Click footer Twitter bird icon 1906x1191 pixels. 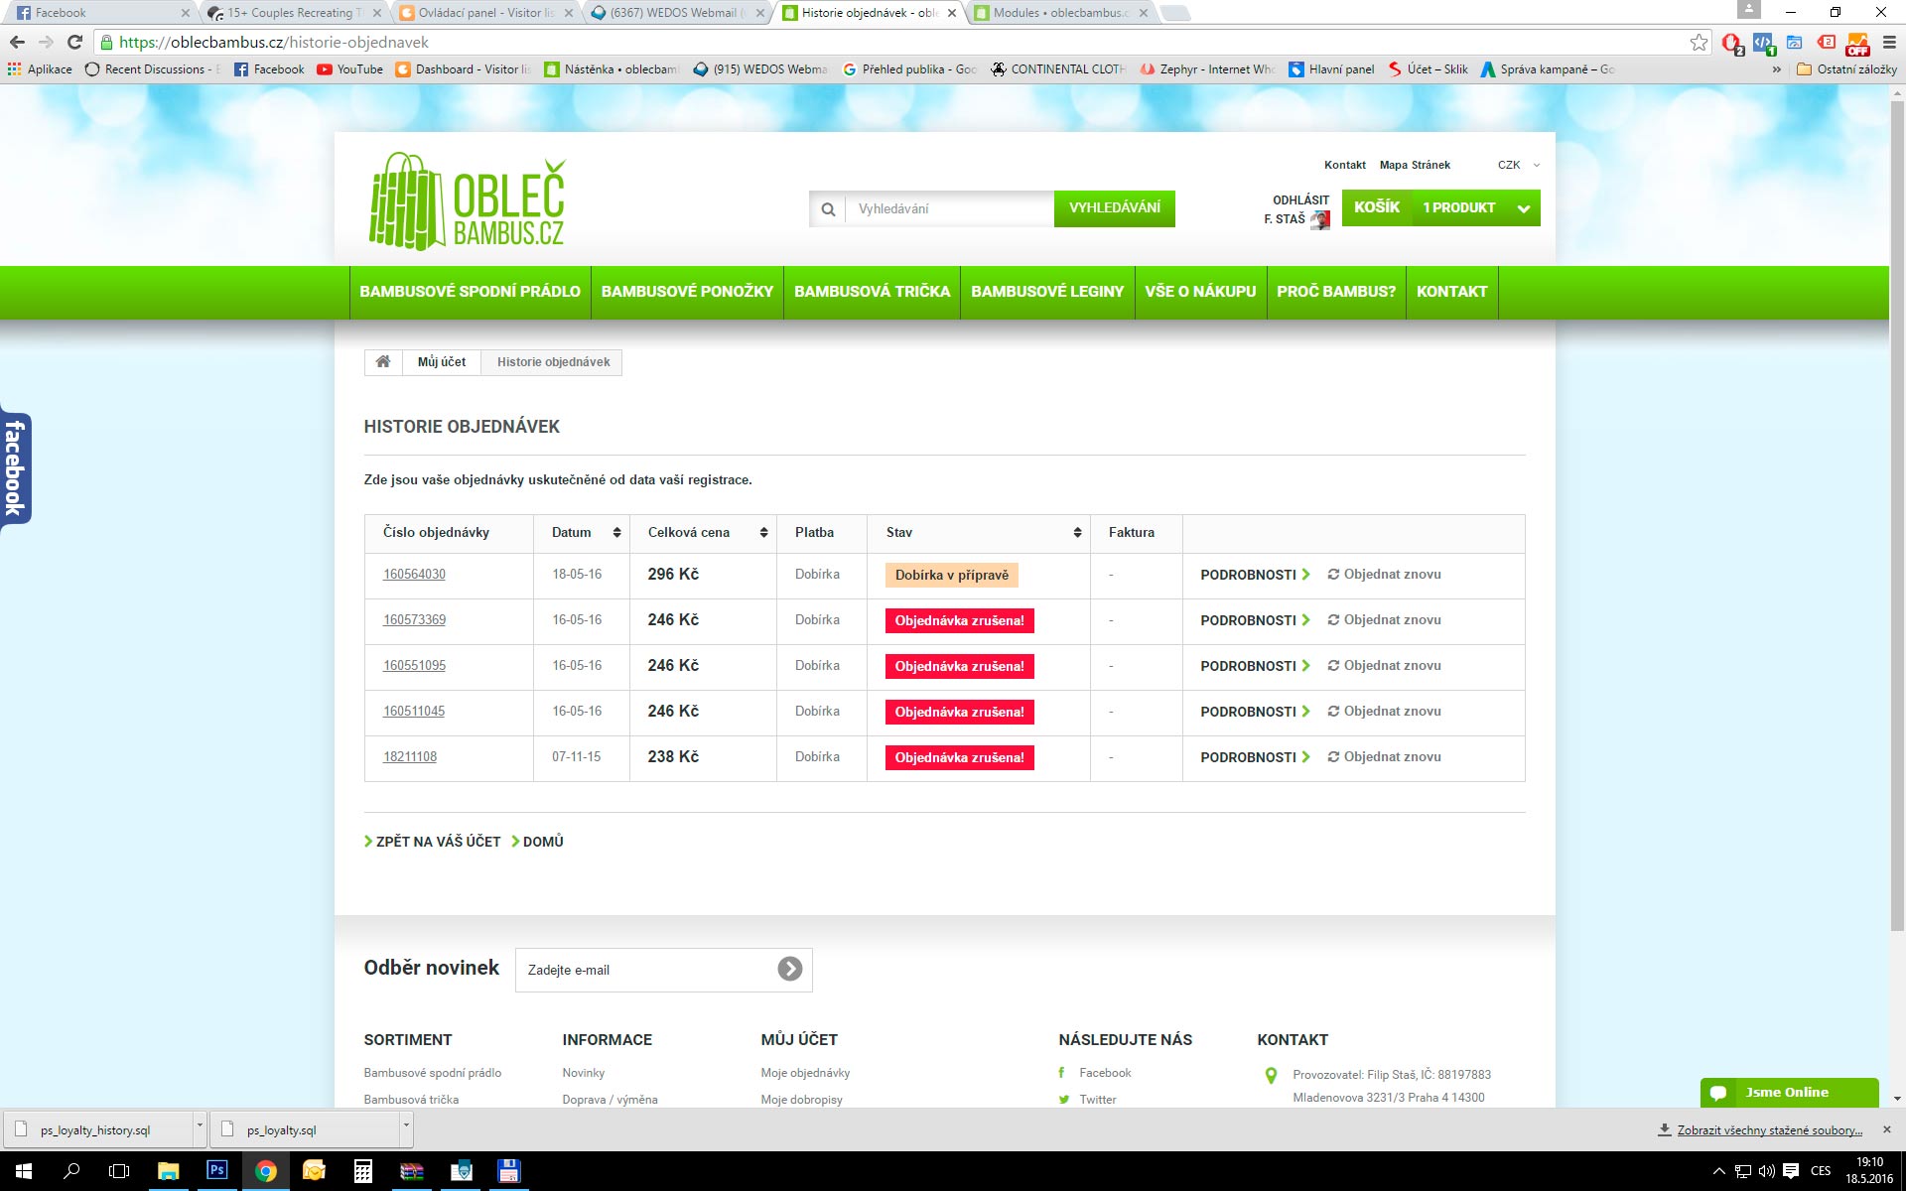(1064, 1100)
